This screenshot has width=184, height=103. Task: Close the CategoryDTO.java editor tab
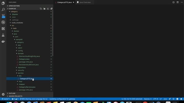point(74,2)
